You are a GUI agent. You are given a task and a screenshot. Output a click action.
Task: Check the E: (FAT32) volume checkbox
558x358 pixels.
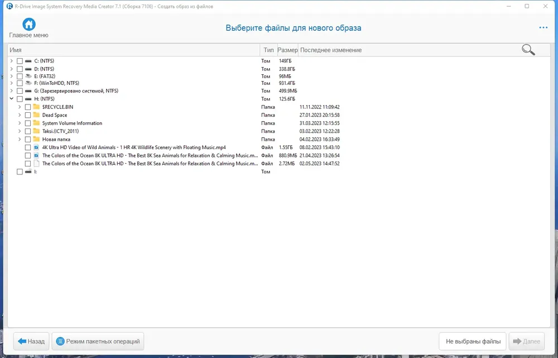[x=20, y=76]
